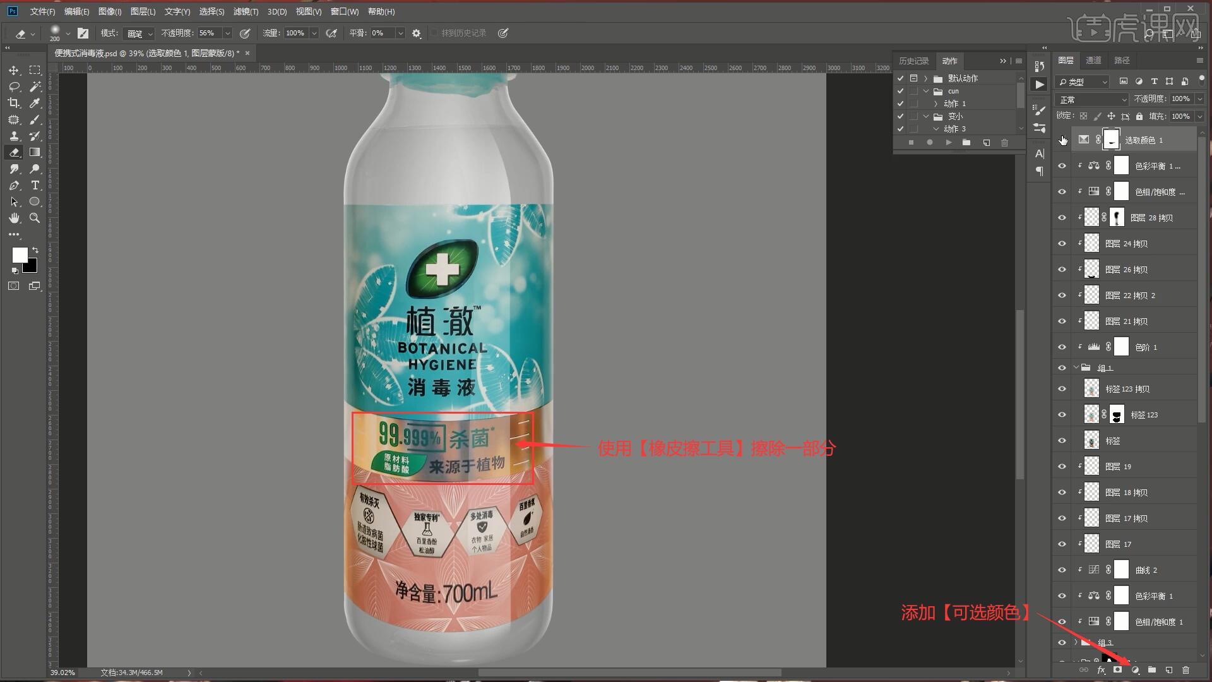Screen dimensions: 1212x682
Task: Switch to the 通道 tab
Action: (1093, 60)
